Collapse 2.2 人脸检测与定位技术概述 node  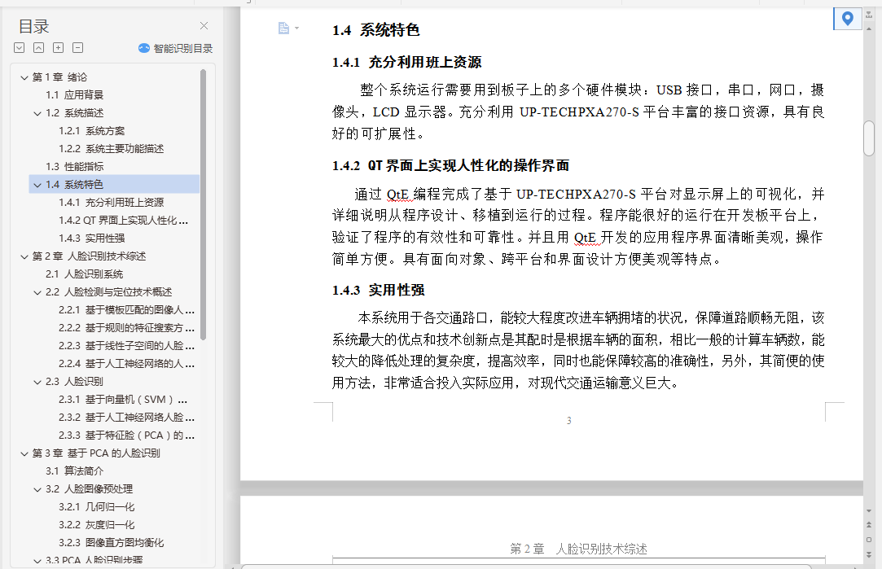37,293
